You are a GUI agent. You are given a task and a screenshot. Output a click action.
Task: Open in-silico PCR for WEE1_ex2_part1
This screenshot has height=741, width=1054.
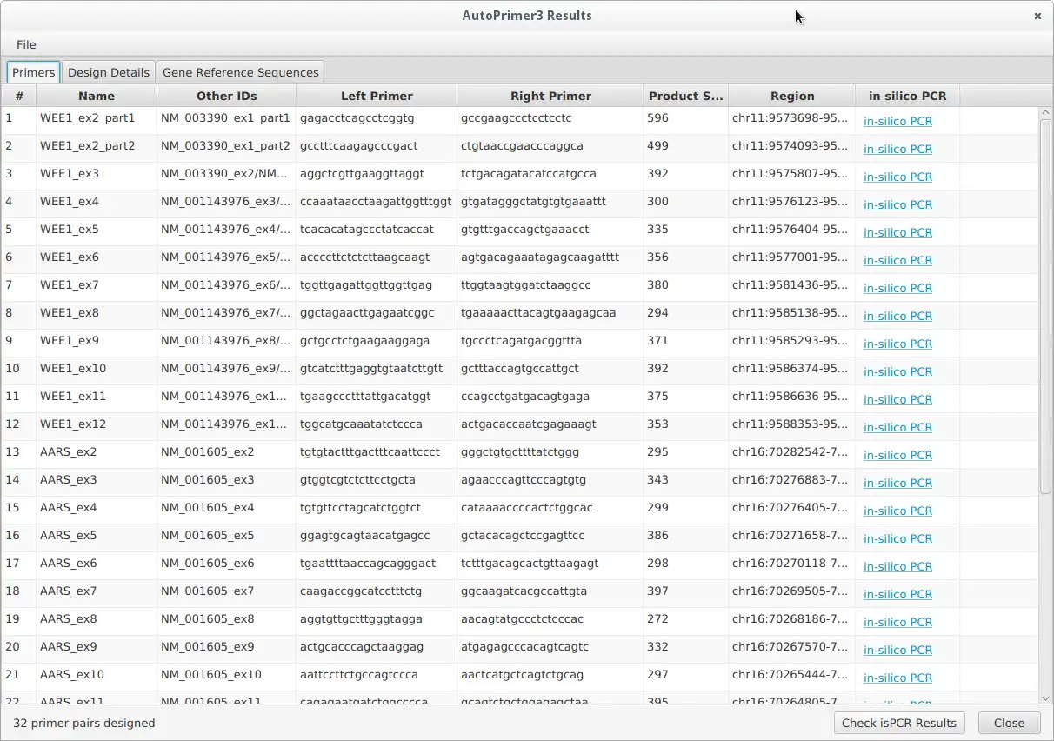(897, 122)
